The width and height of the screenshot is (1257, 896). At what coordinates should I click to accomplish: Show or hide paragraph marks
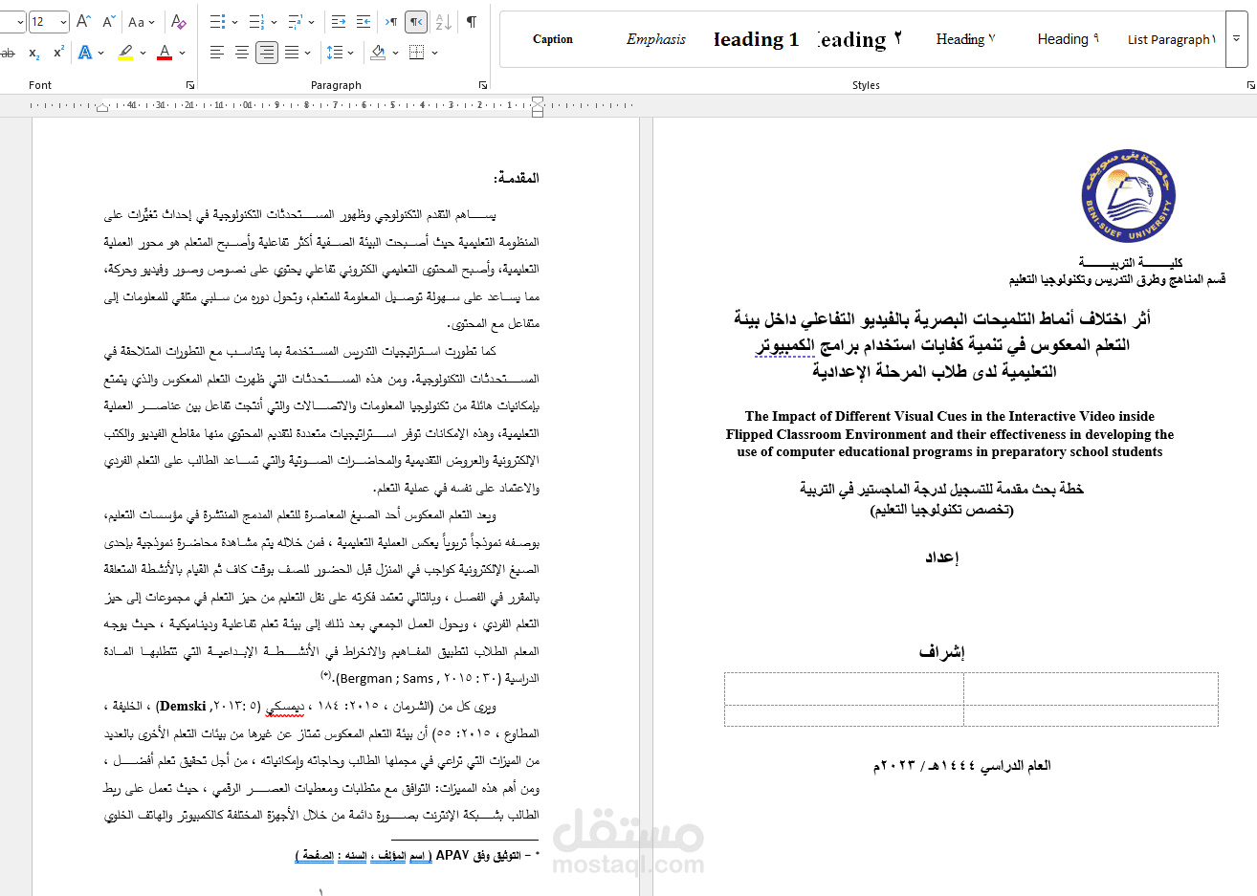(471, 21)
